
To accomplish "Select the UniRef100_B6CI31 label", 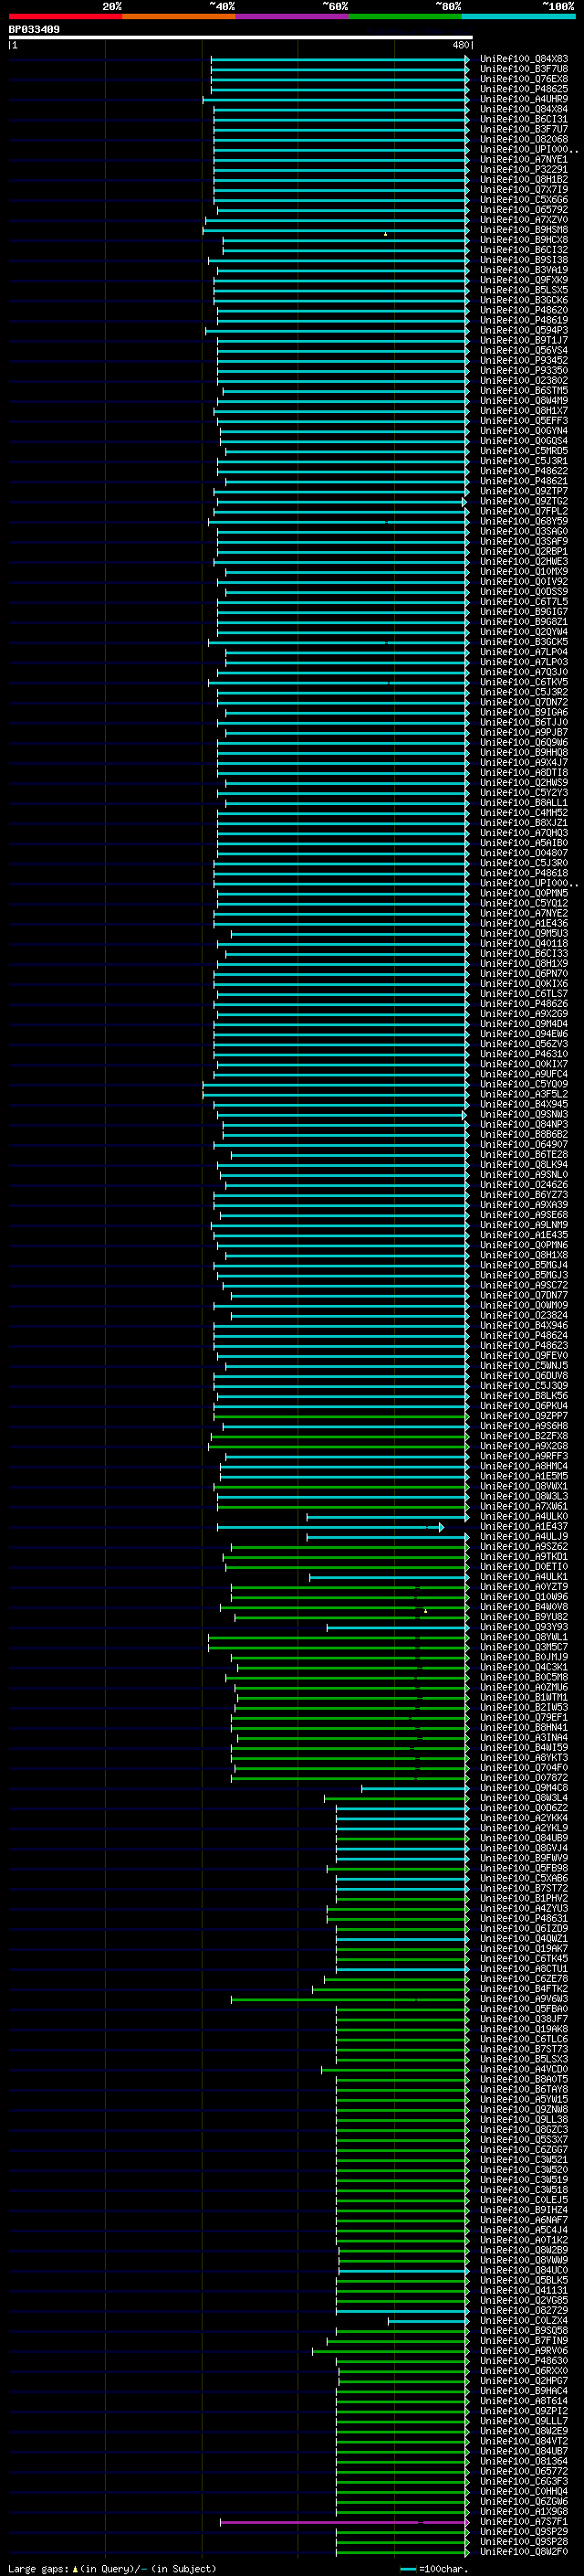I will point(524,119).
